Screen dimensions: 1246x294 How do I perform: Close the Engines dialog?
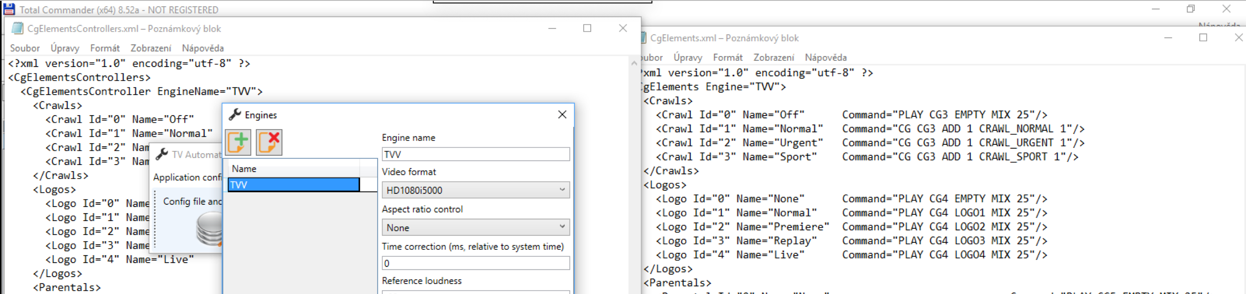[x=562, y=115]
